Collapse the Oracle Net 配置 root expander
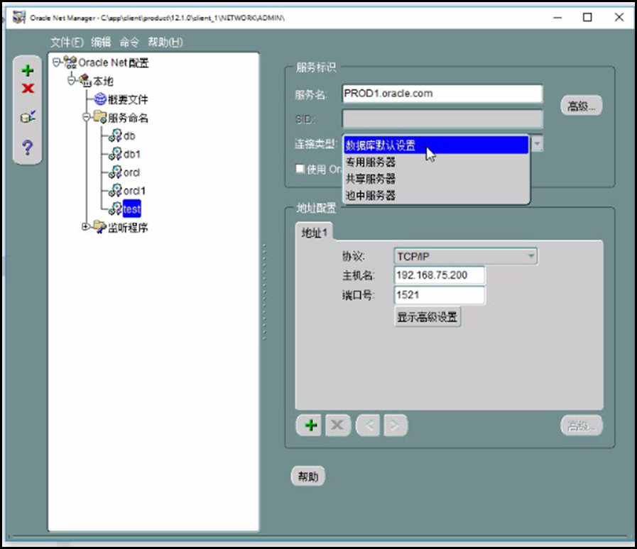The height and width of the screenshot is (549, 637). pos(57,62)
